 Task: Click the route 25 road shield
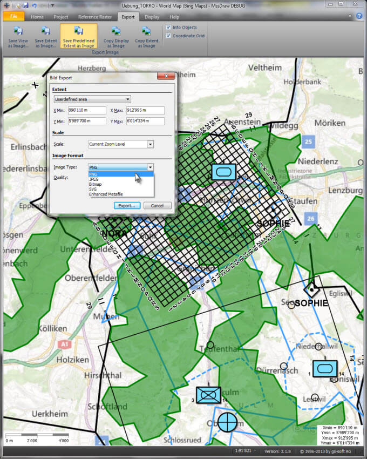pyautogui.click(x=309, y=141)
